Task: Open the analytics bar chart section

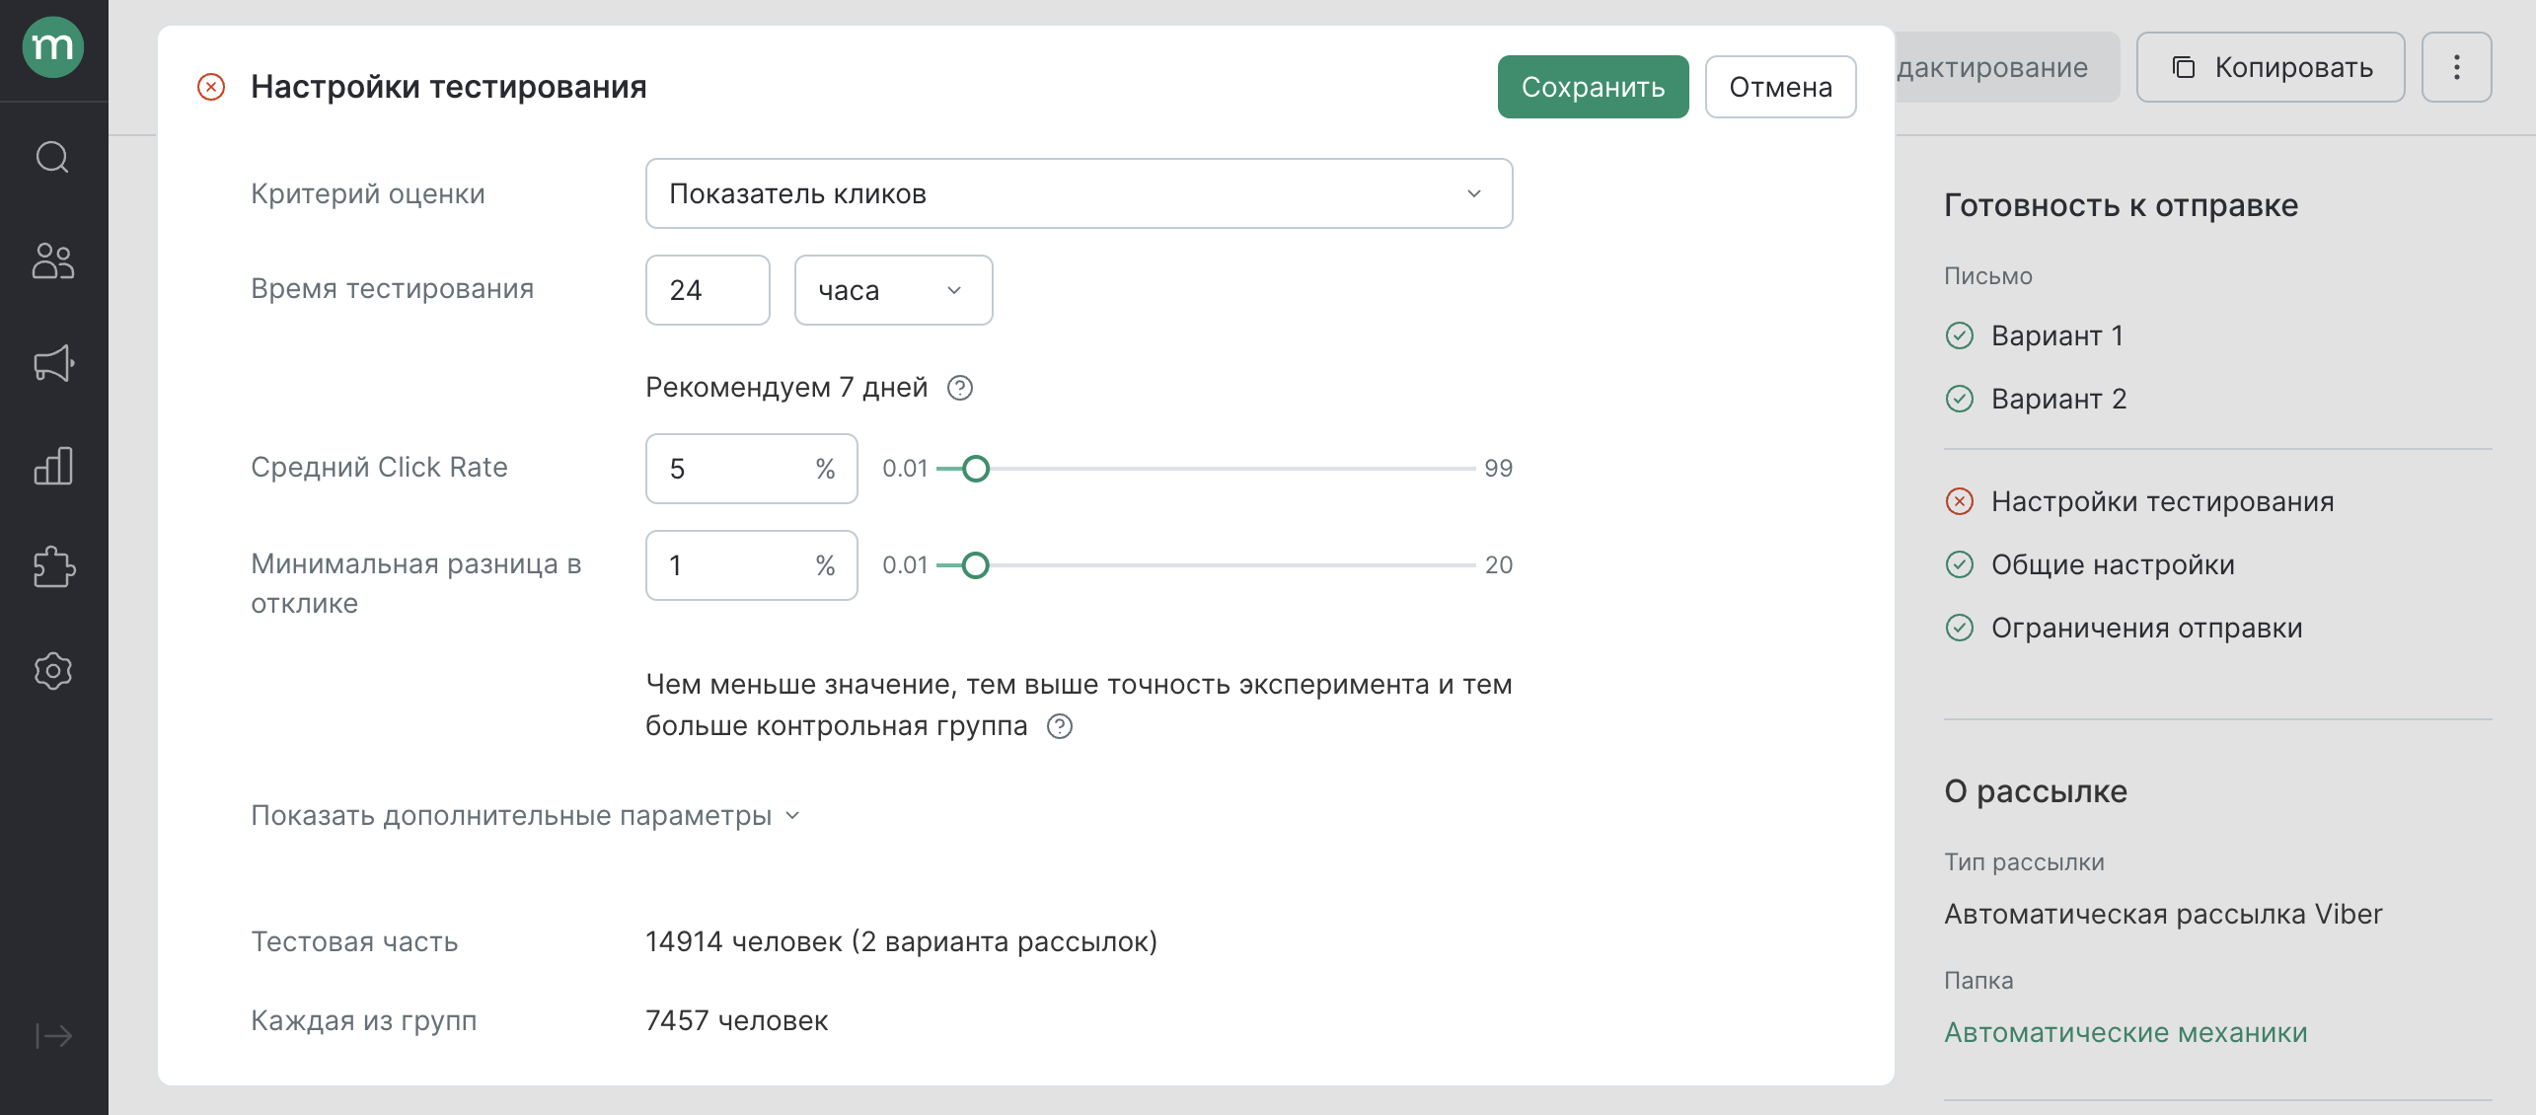Action: pos(53,466)
